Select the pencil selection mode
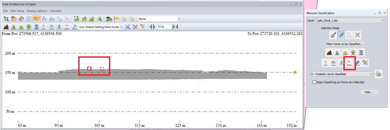 [341, 35]
